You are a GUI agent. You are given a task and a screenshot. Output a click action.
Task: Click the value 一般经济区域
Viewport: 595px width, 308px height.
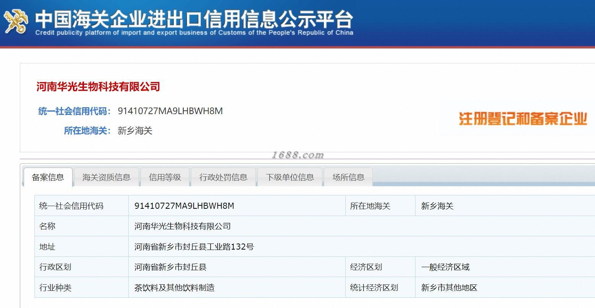[x=445, y=267]
